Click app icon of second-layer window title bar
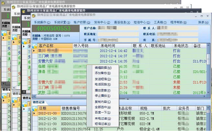 tap(14, 7)
